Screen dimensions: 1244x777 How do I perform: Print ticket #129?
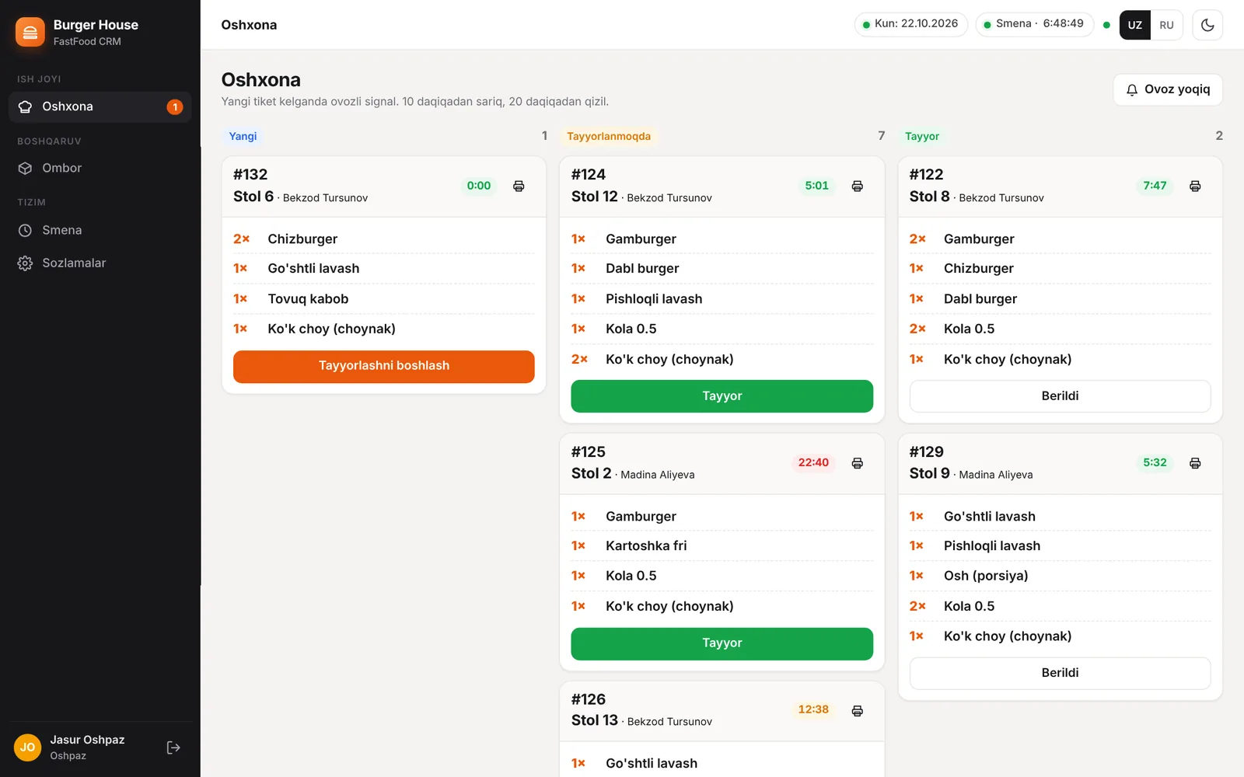coord(1195,463)
